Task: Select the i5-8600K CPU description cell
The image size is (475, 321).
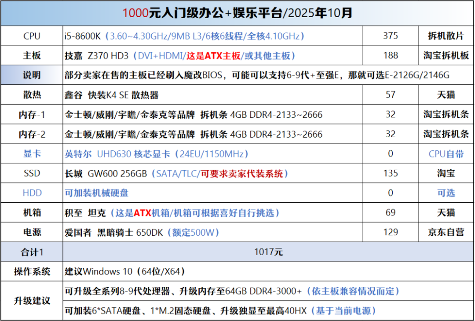Action: tap(185, 36)
